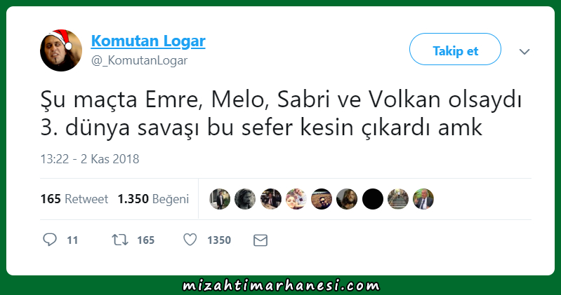Open first liker avatar in suit
The height and width of the screenshot is (295, 561).
pos(220,199)
